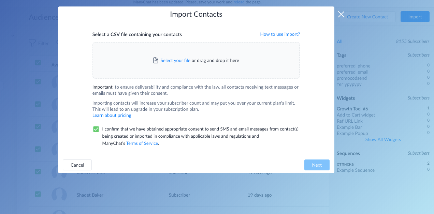Close the Import Contacts dialog with X
434x214 pixels.
click(x=341, y=14)
